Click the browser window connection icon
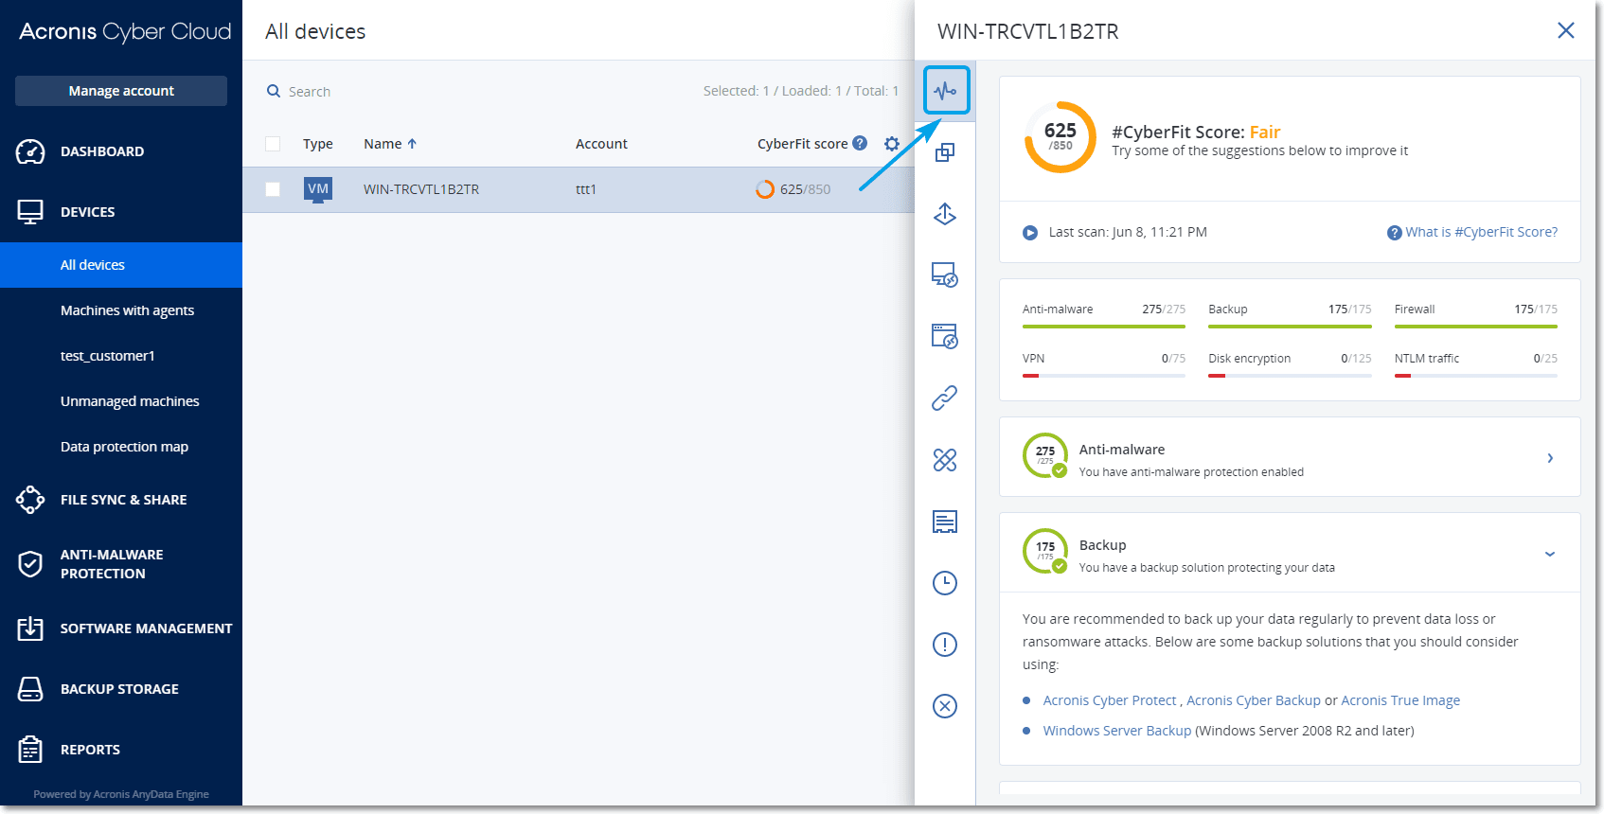Viewport: 1604px width, 814px height. [945, 337]
